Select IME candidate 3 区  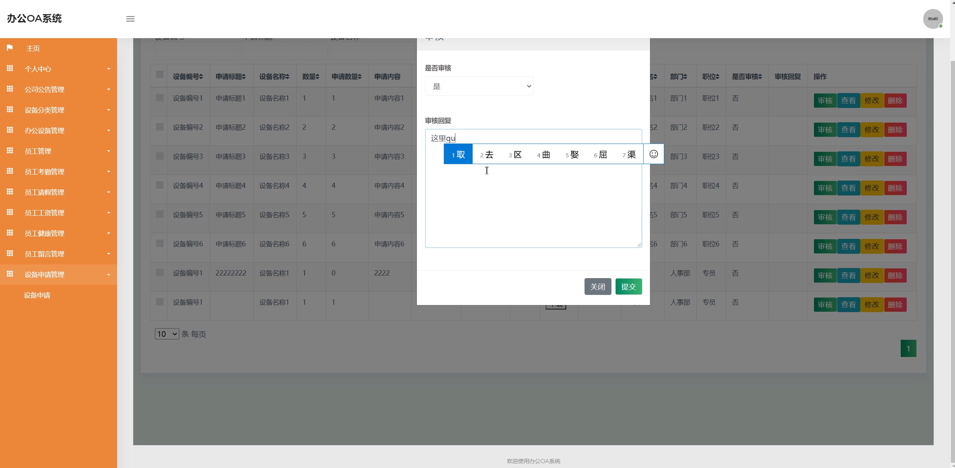[x=515, y=154]
